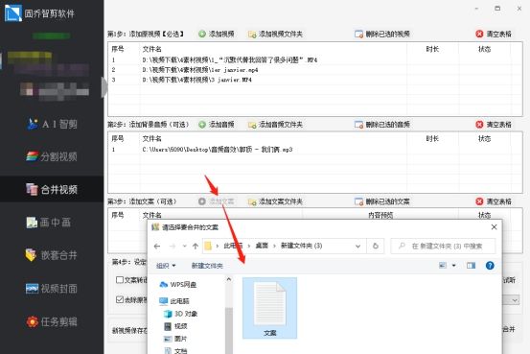
Task: Select 此电脑 in the navigation tree
Action: coord(174,301)
